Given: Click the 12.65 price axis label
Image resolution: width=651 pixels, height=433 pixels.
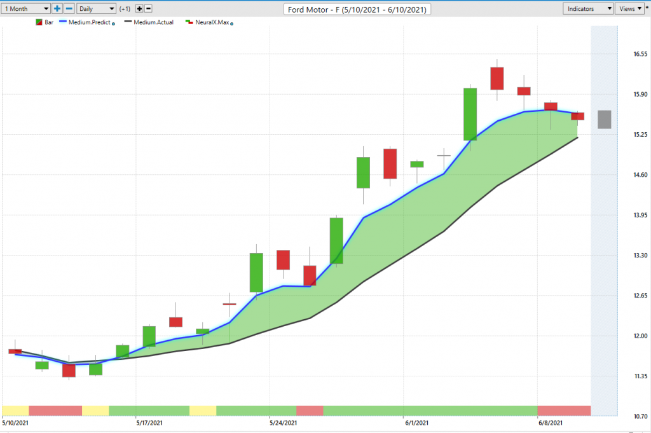Looking at the screenshot, I should (640, 296).
